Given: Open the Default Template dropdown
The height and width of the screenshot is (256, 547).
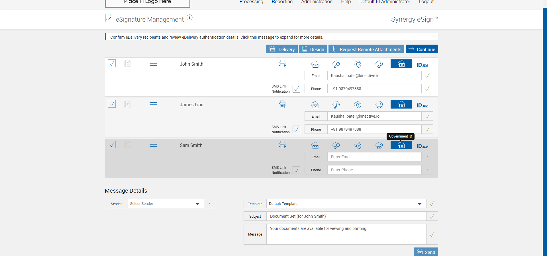Looking at the screenshot, I should tap(346, 204).
